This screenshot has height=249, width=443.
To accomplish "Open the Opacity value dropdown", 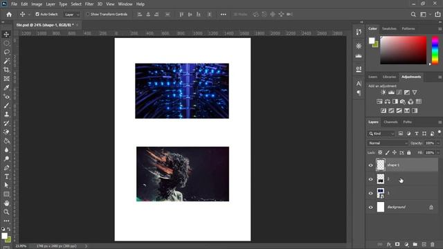I will coord(438,143).
